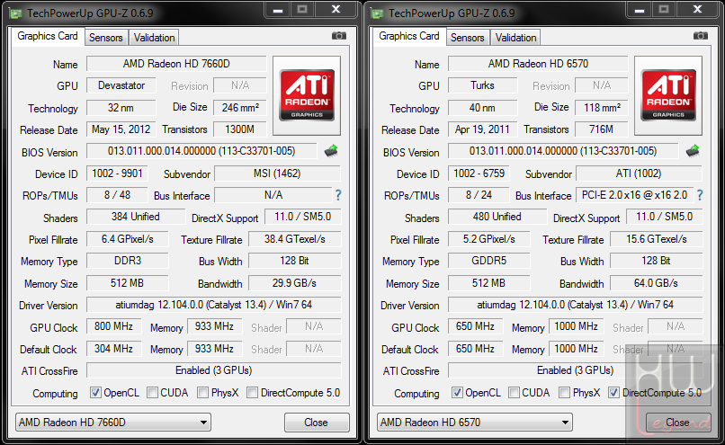
Task: Minimize the right GPU-Z window
Action: 640,10
